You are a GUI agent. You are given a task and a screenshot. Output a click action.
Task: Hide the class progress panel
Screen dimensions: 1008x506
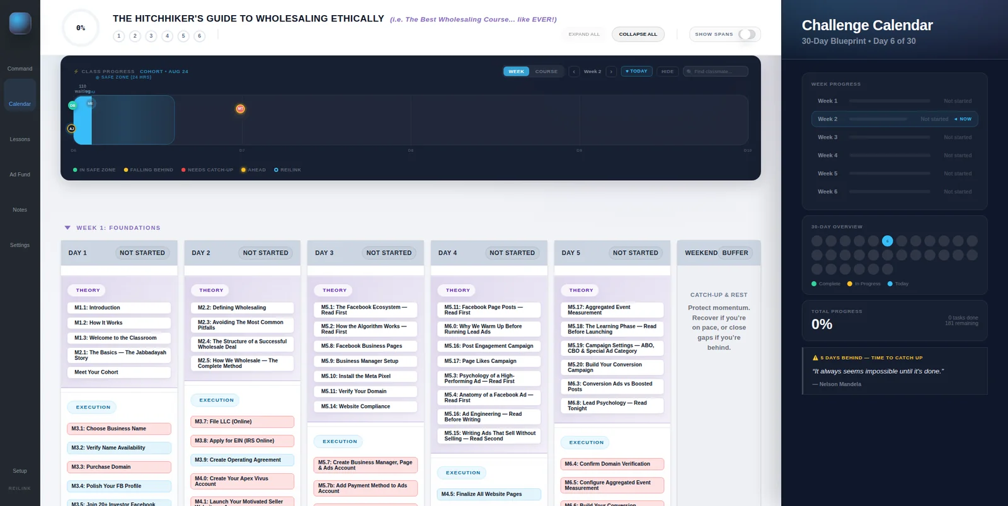[667, 72]
